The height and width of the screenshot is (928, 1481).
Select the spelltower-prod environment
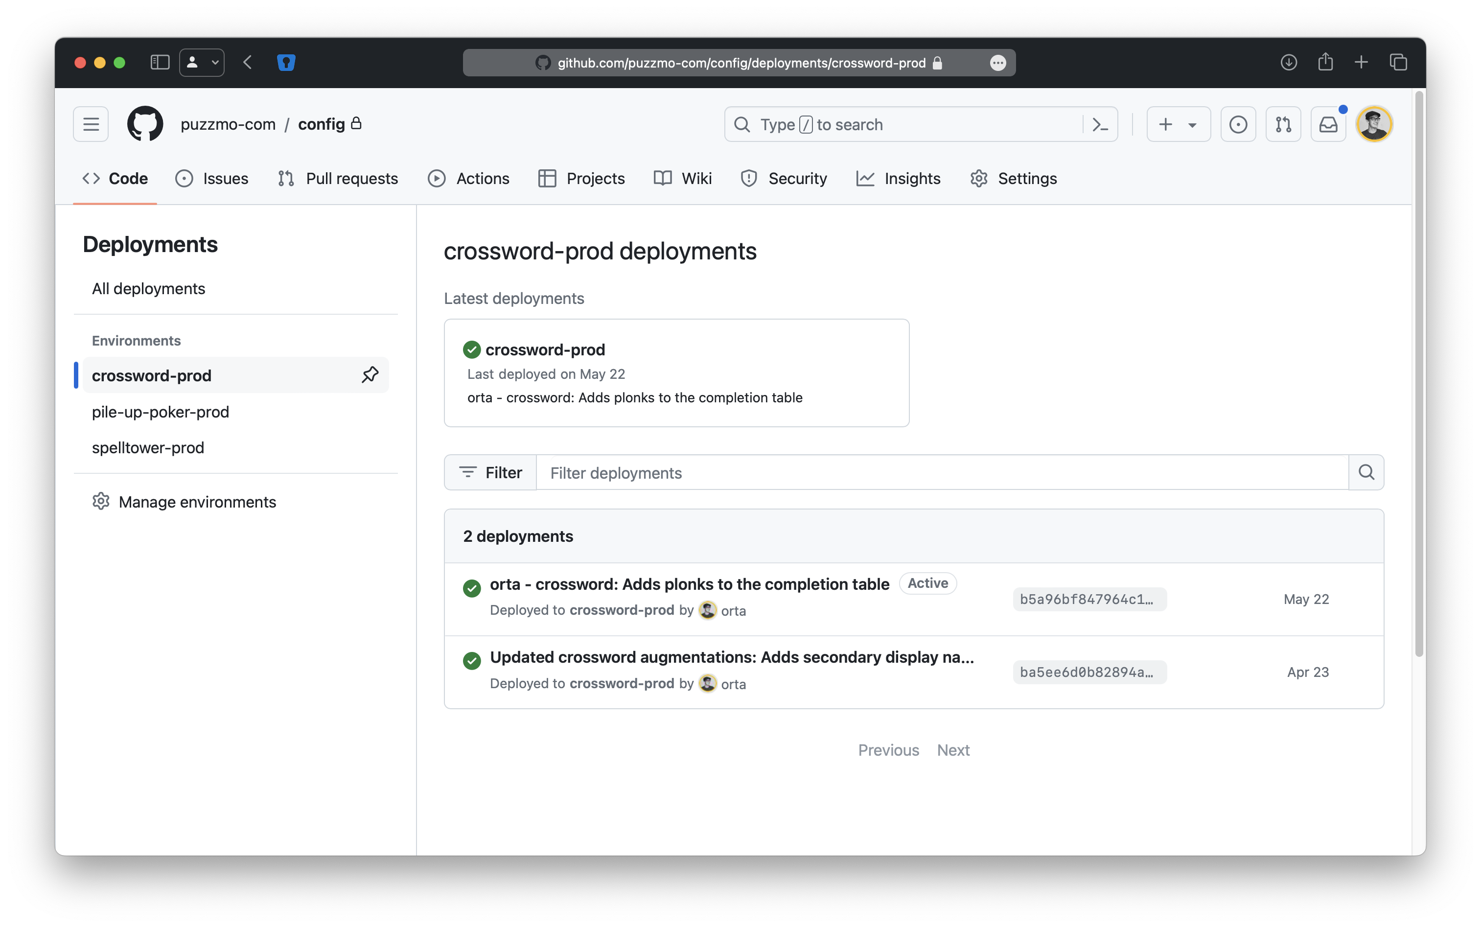pyautogui.click(x=148, y=447)
